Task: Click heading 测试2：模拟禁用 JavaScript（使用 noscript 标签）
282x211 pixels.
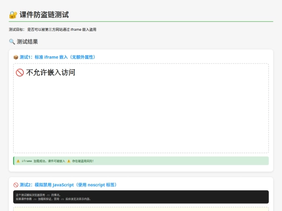Action: pyautogui.click(x=68, y=185)
